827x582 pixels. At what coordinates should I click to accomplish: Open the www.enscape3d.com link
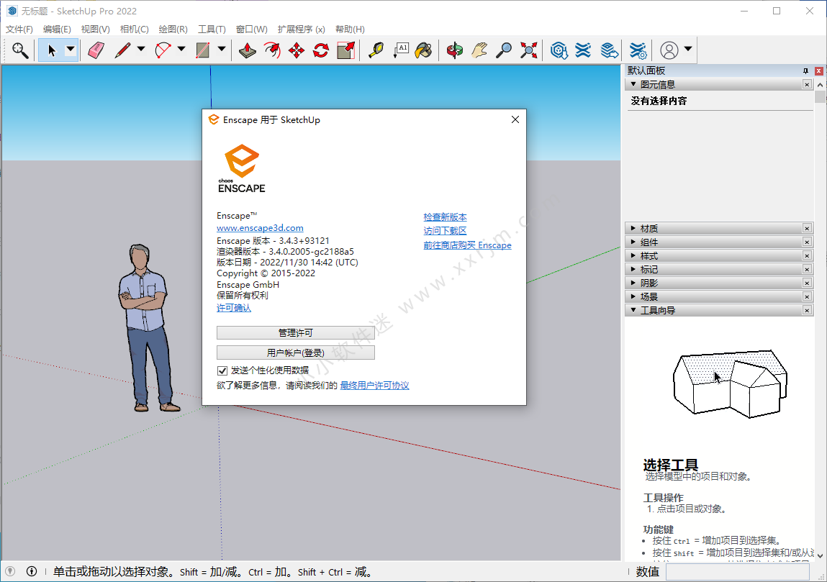coord(260,228)
